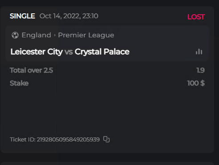Open the Premier League link
This screenshot has width=219, height=165.
tap(86, 35)
